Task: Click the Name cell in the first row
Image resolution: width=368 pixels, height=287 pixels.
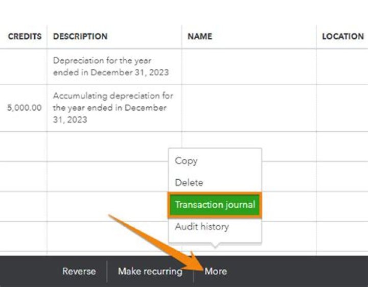Action: click(248, 66)
